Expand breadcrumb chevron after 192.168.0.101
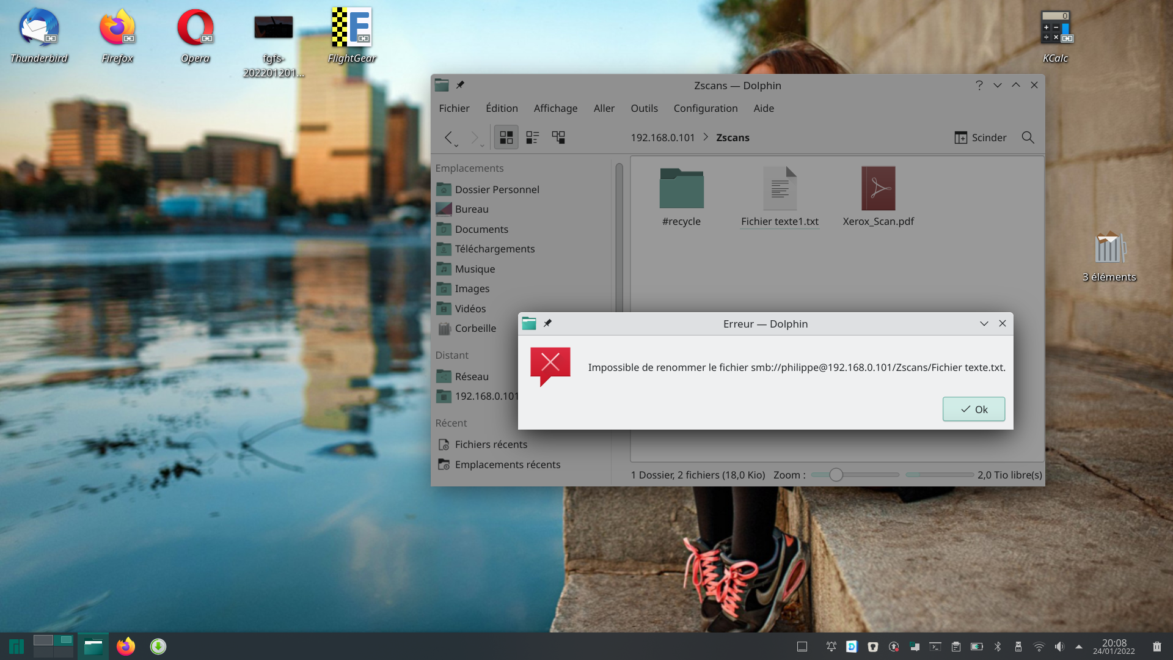Image resolution: width=1173 pixels, height=660 pixels. [x=706, y=137]
